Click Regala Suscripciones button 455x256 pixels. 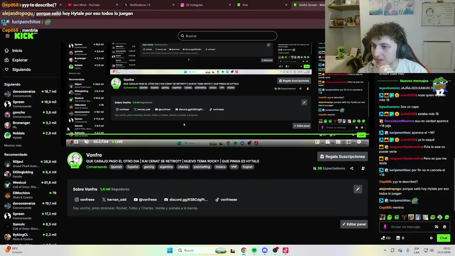pyautogui.click(x=342, y=156)
